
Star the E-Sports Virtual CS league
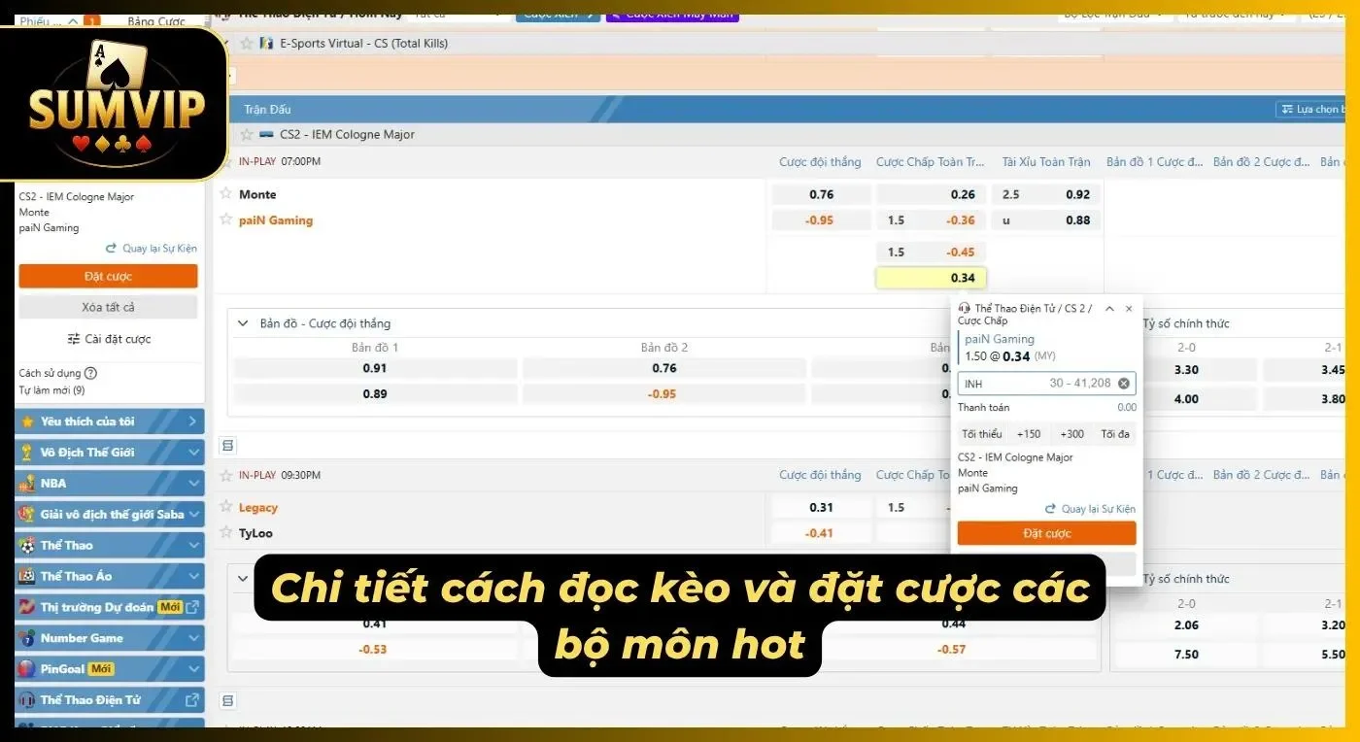coord(246,43)
